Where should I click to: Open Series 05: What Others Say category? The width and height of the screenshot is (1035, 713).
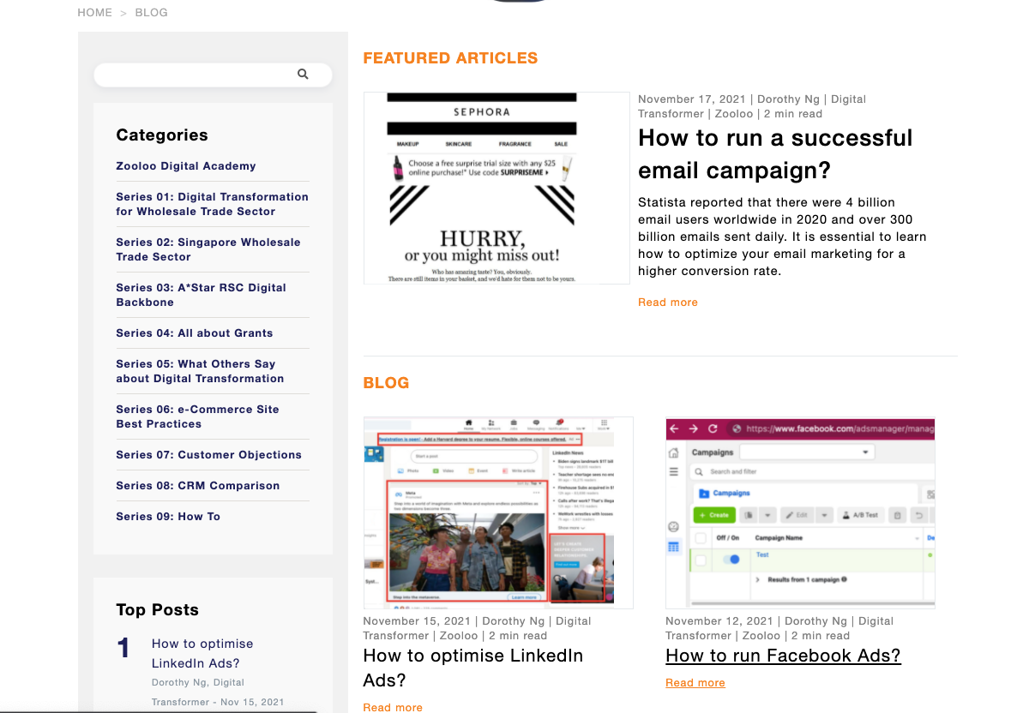tap(200, 371)
